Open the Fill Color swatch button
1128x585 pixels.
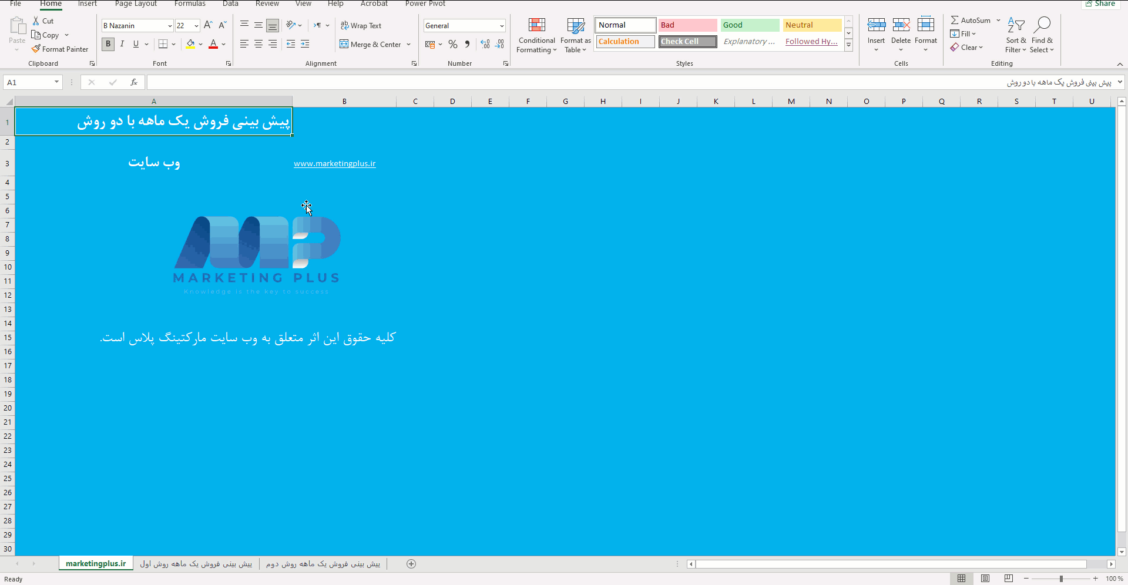click(x=190, y=44)
